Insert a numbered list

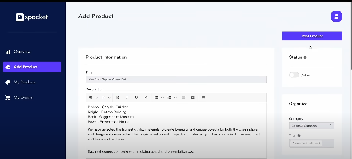point(169,98)
